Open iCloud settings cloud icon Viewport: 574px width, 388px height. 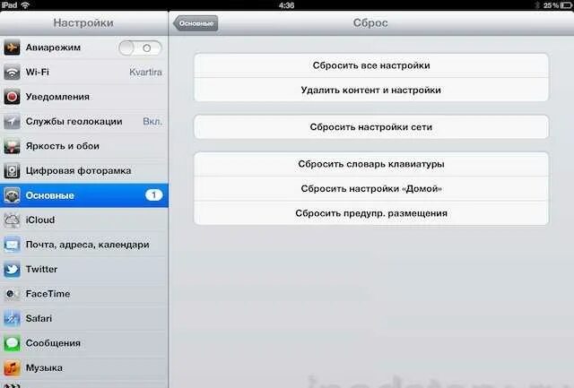(12, 220)
